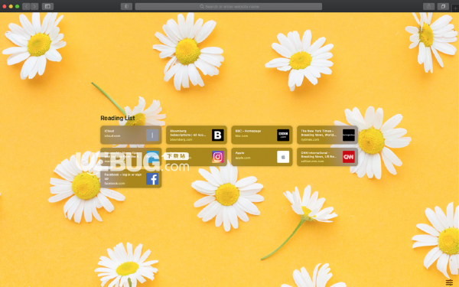Minimize Safari with the yellow button
The width and height of the screenshot is (459, 287).
coord(11,6)
